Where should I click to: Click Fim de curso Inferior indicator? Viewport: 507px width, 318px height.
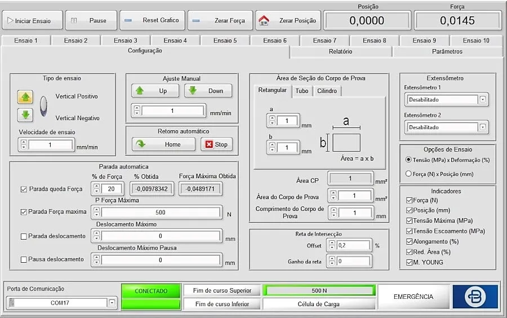(x=222, y=304)
